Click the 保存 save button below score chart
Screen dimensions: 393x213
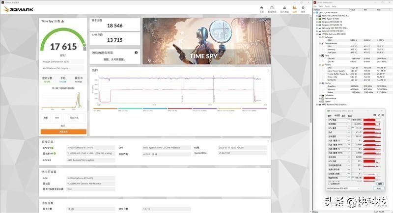pyautogui.click(x=57, y=118)
